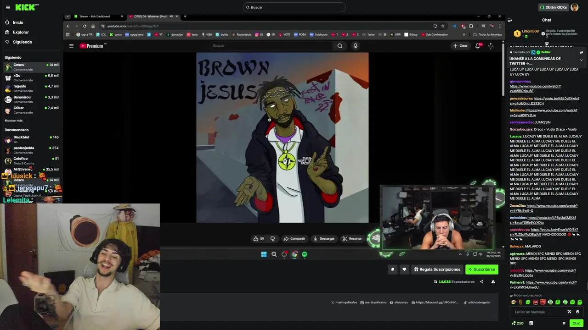The height and width of the screenshot is (330, 588).
Task: Open followed channel Bananirou
Action: [31, 99]
